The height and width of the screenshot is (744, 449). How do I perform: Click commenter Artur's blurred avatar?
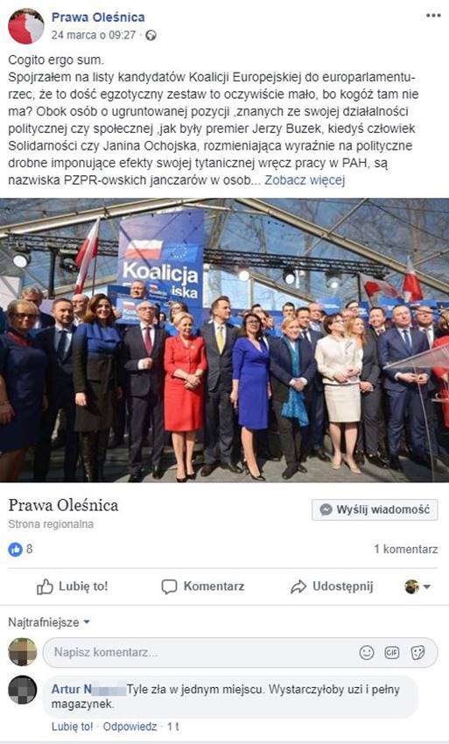[22, 690]
